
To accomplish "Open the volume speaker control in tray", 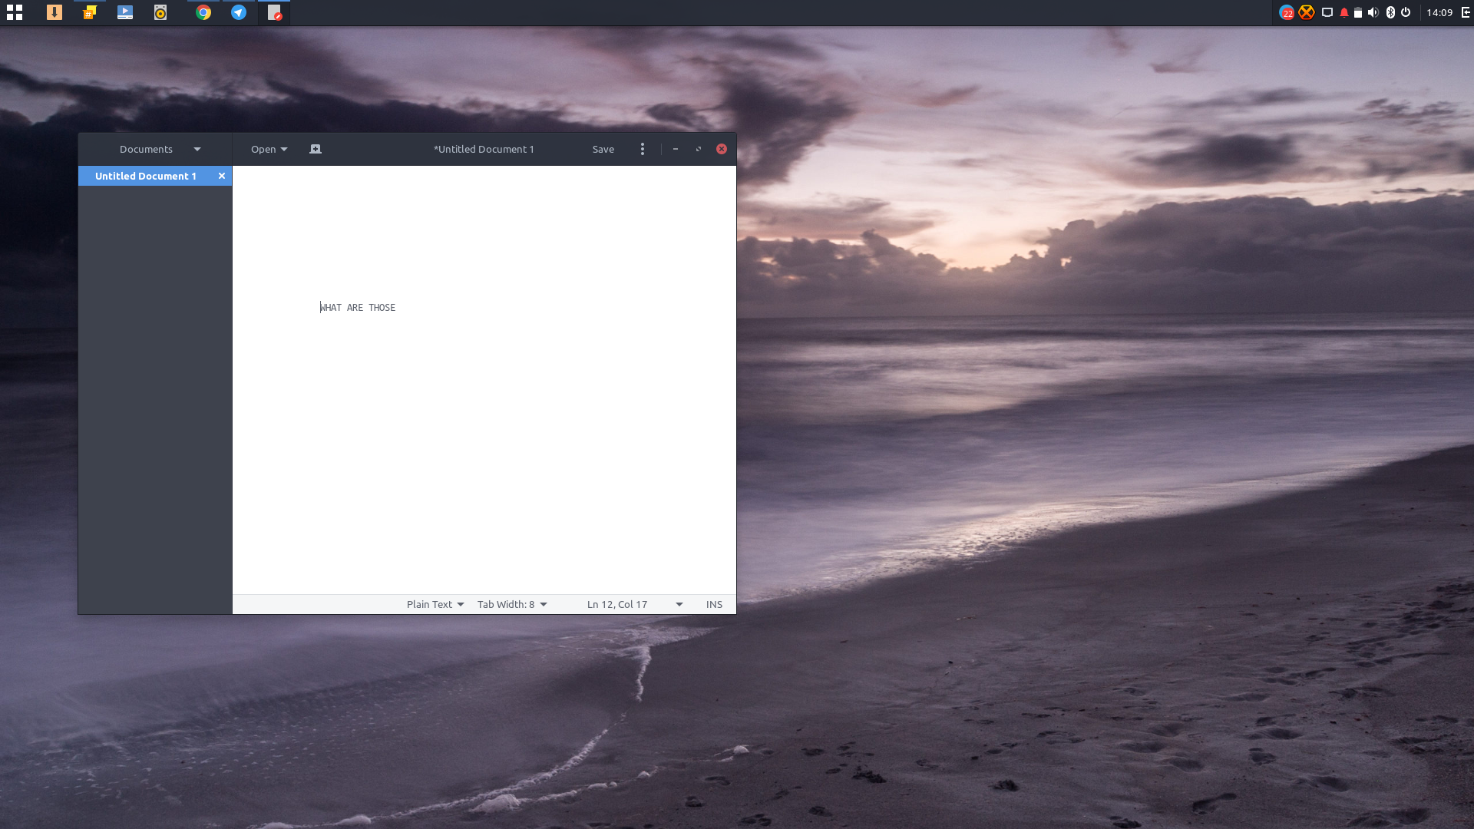I will tap(1373, 12).
